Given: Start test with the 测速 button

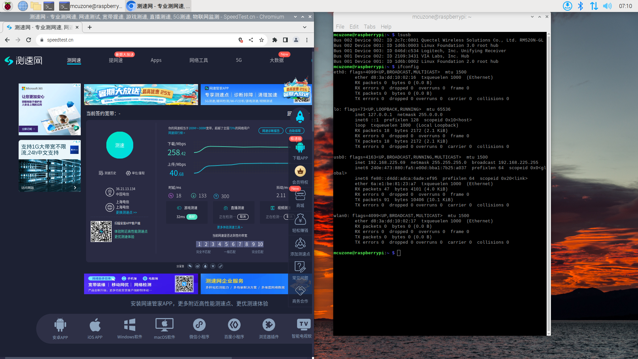Looking at the screenshot, I should (x=120, y=145).
